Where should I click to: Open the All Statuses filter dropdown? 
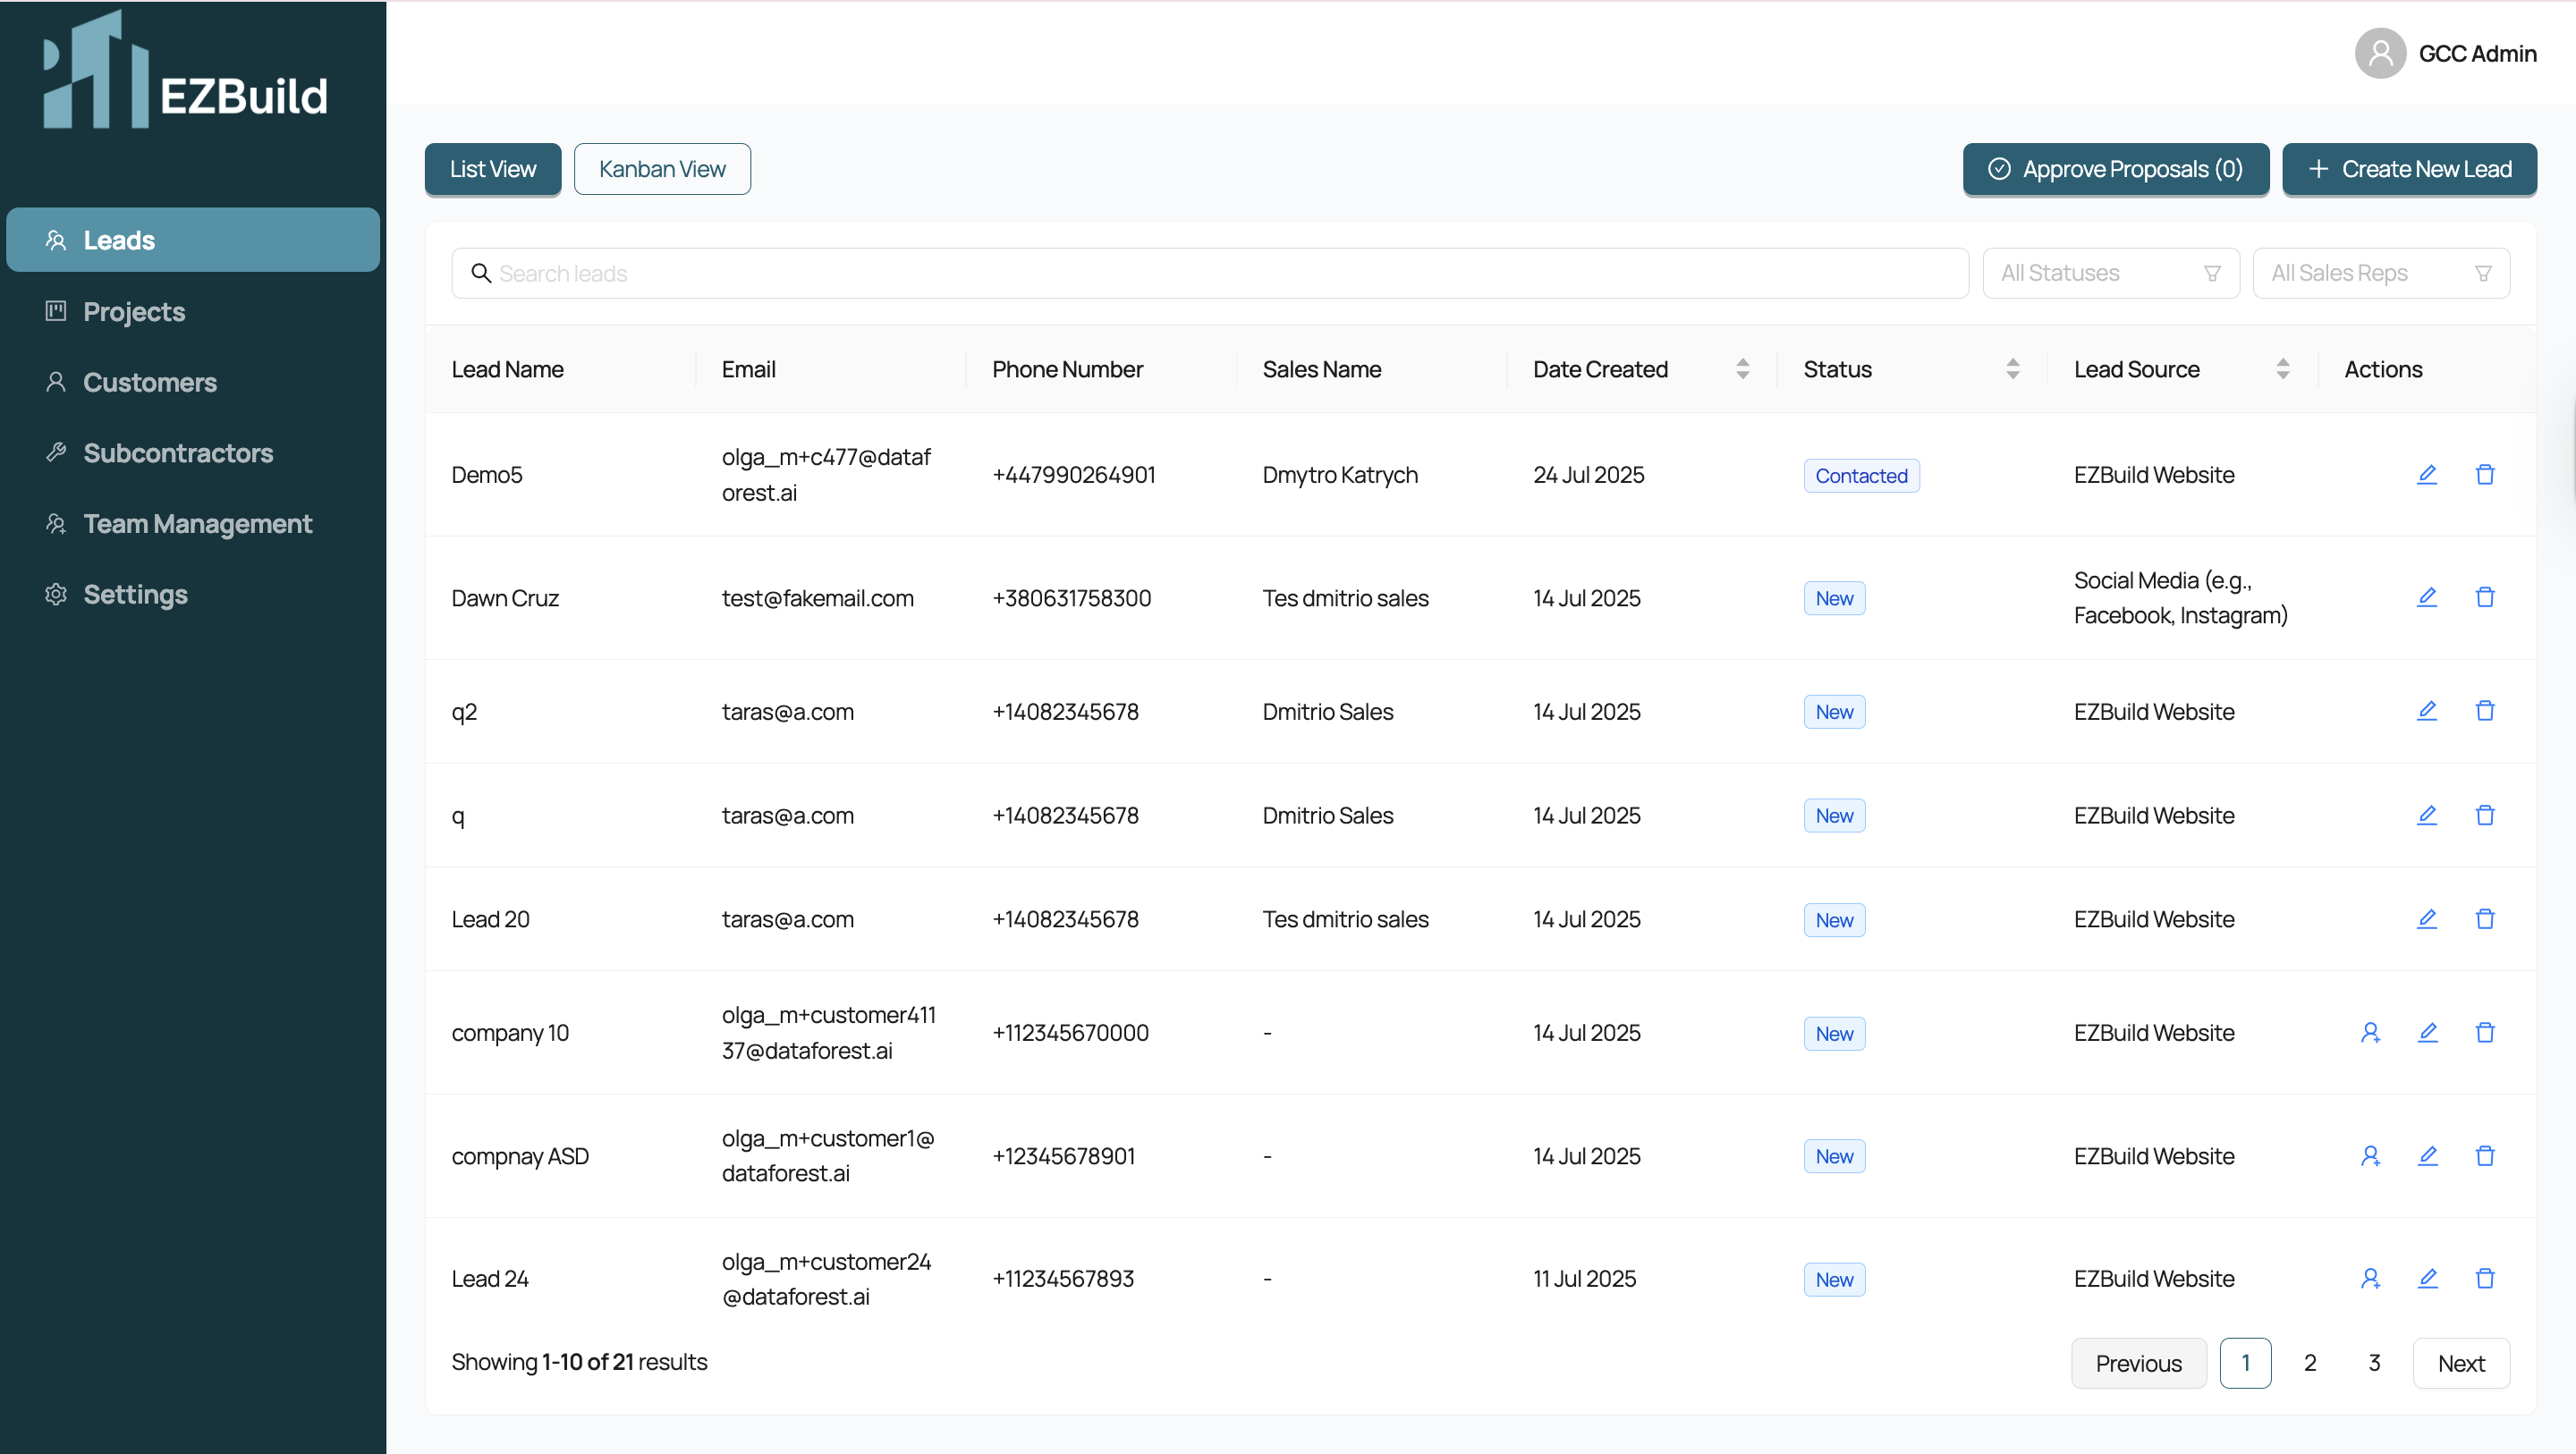click(2111, 273)
